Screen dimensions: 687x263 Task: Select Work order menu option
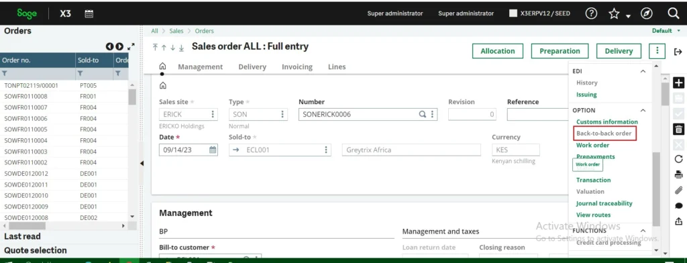[x=593, y=145]
